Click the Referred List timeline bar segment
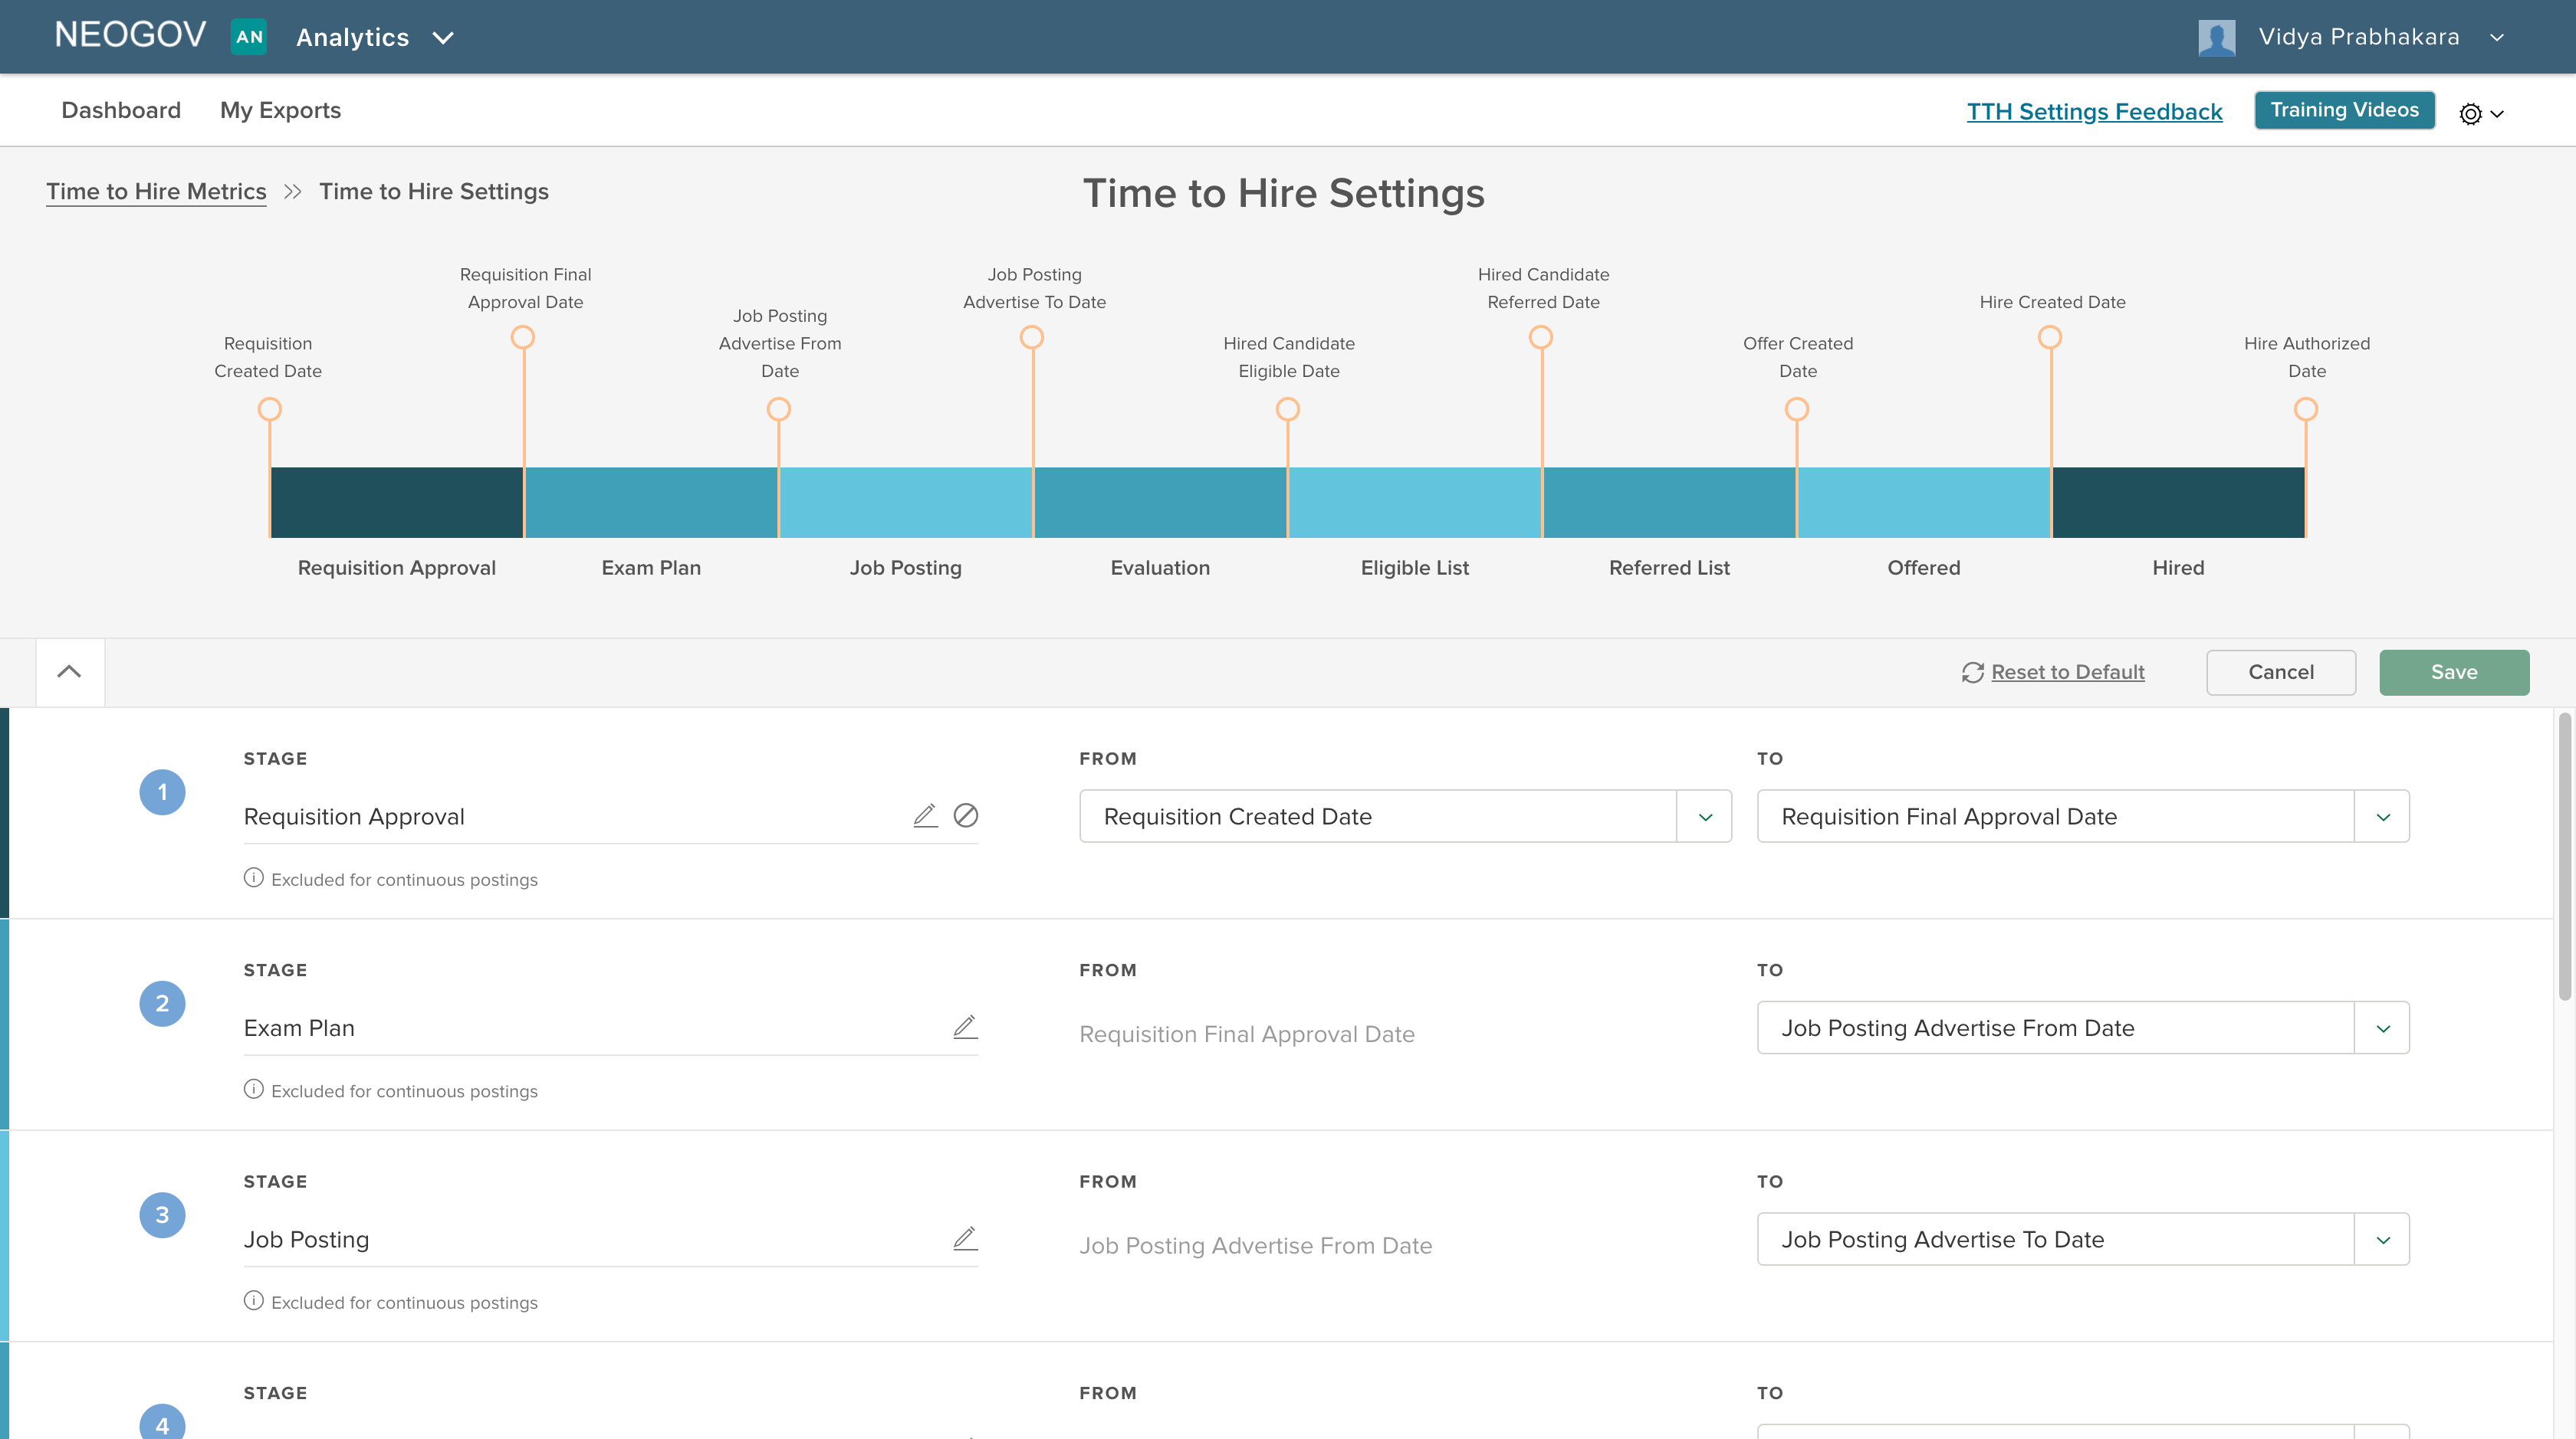The image size is (2576, 1439). pos(1669,503)
